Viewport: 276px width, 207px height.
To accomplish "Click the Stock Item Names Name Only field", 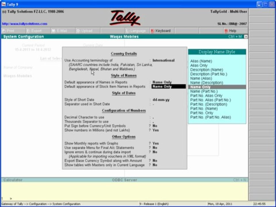I will 168,87.
